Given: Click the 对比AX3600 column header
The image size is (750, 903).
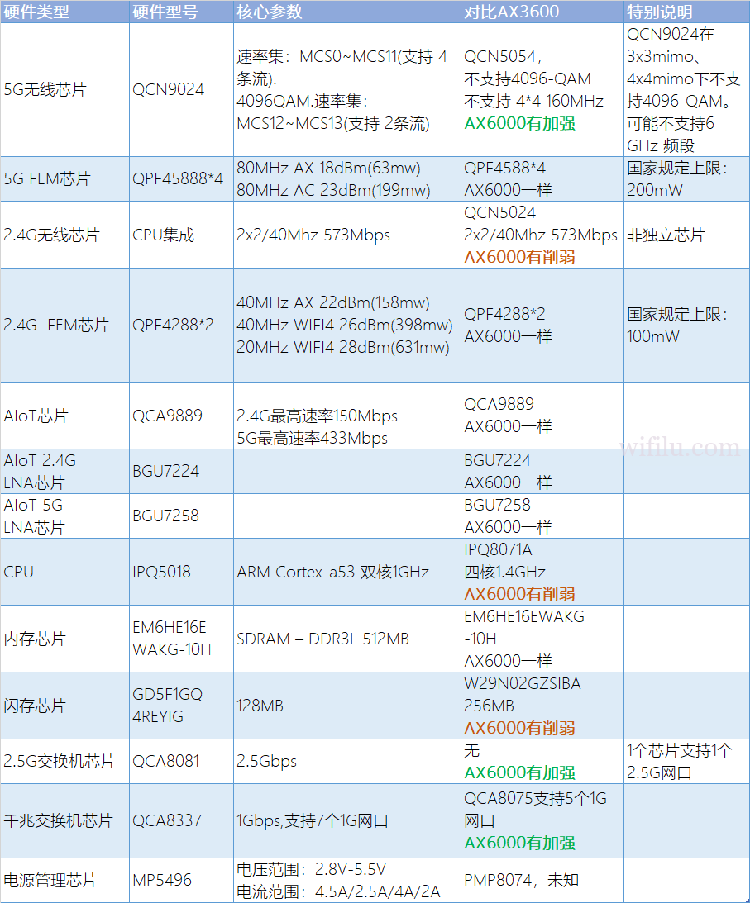Looking at the screenshot, I should tap(542, 12).
